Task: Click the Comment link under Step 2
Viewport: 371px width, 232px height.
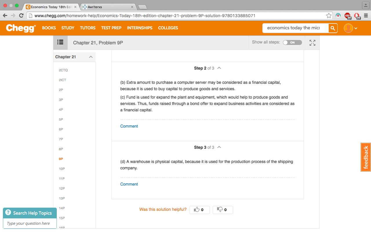Action: point(129,126)
